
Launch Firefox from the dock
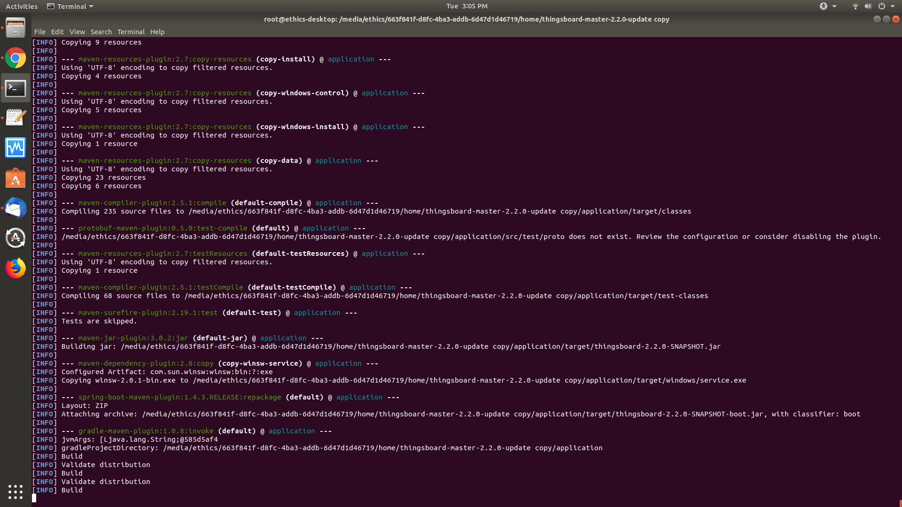pyautogui.click(x=16, y=268)
